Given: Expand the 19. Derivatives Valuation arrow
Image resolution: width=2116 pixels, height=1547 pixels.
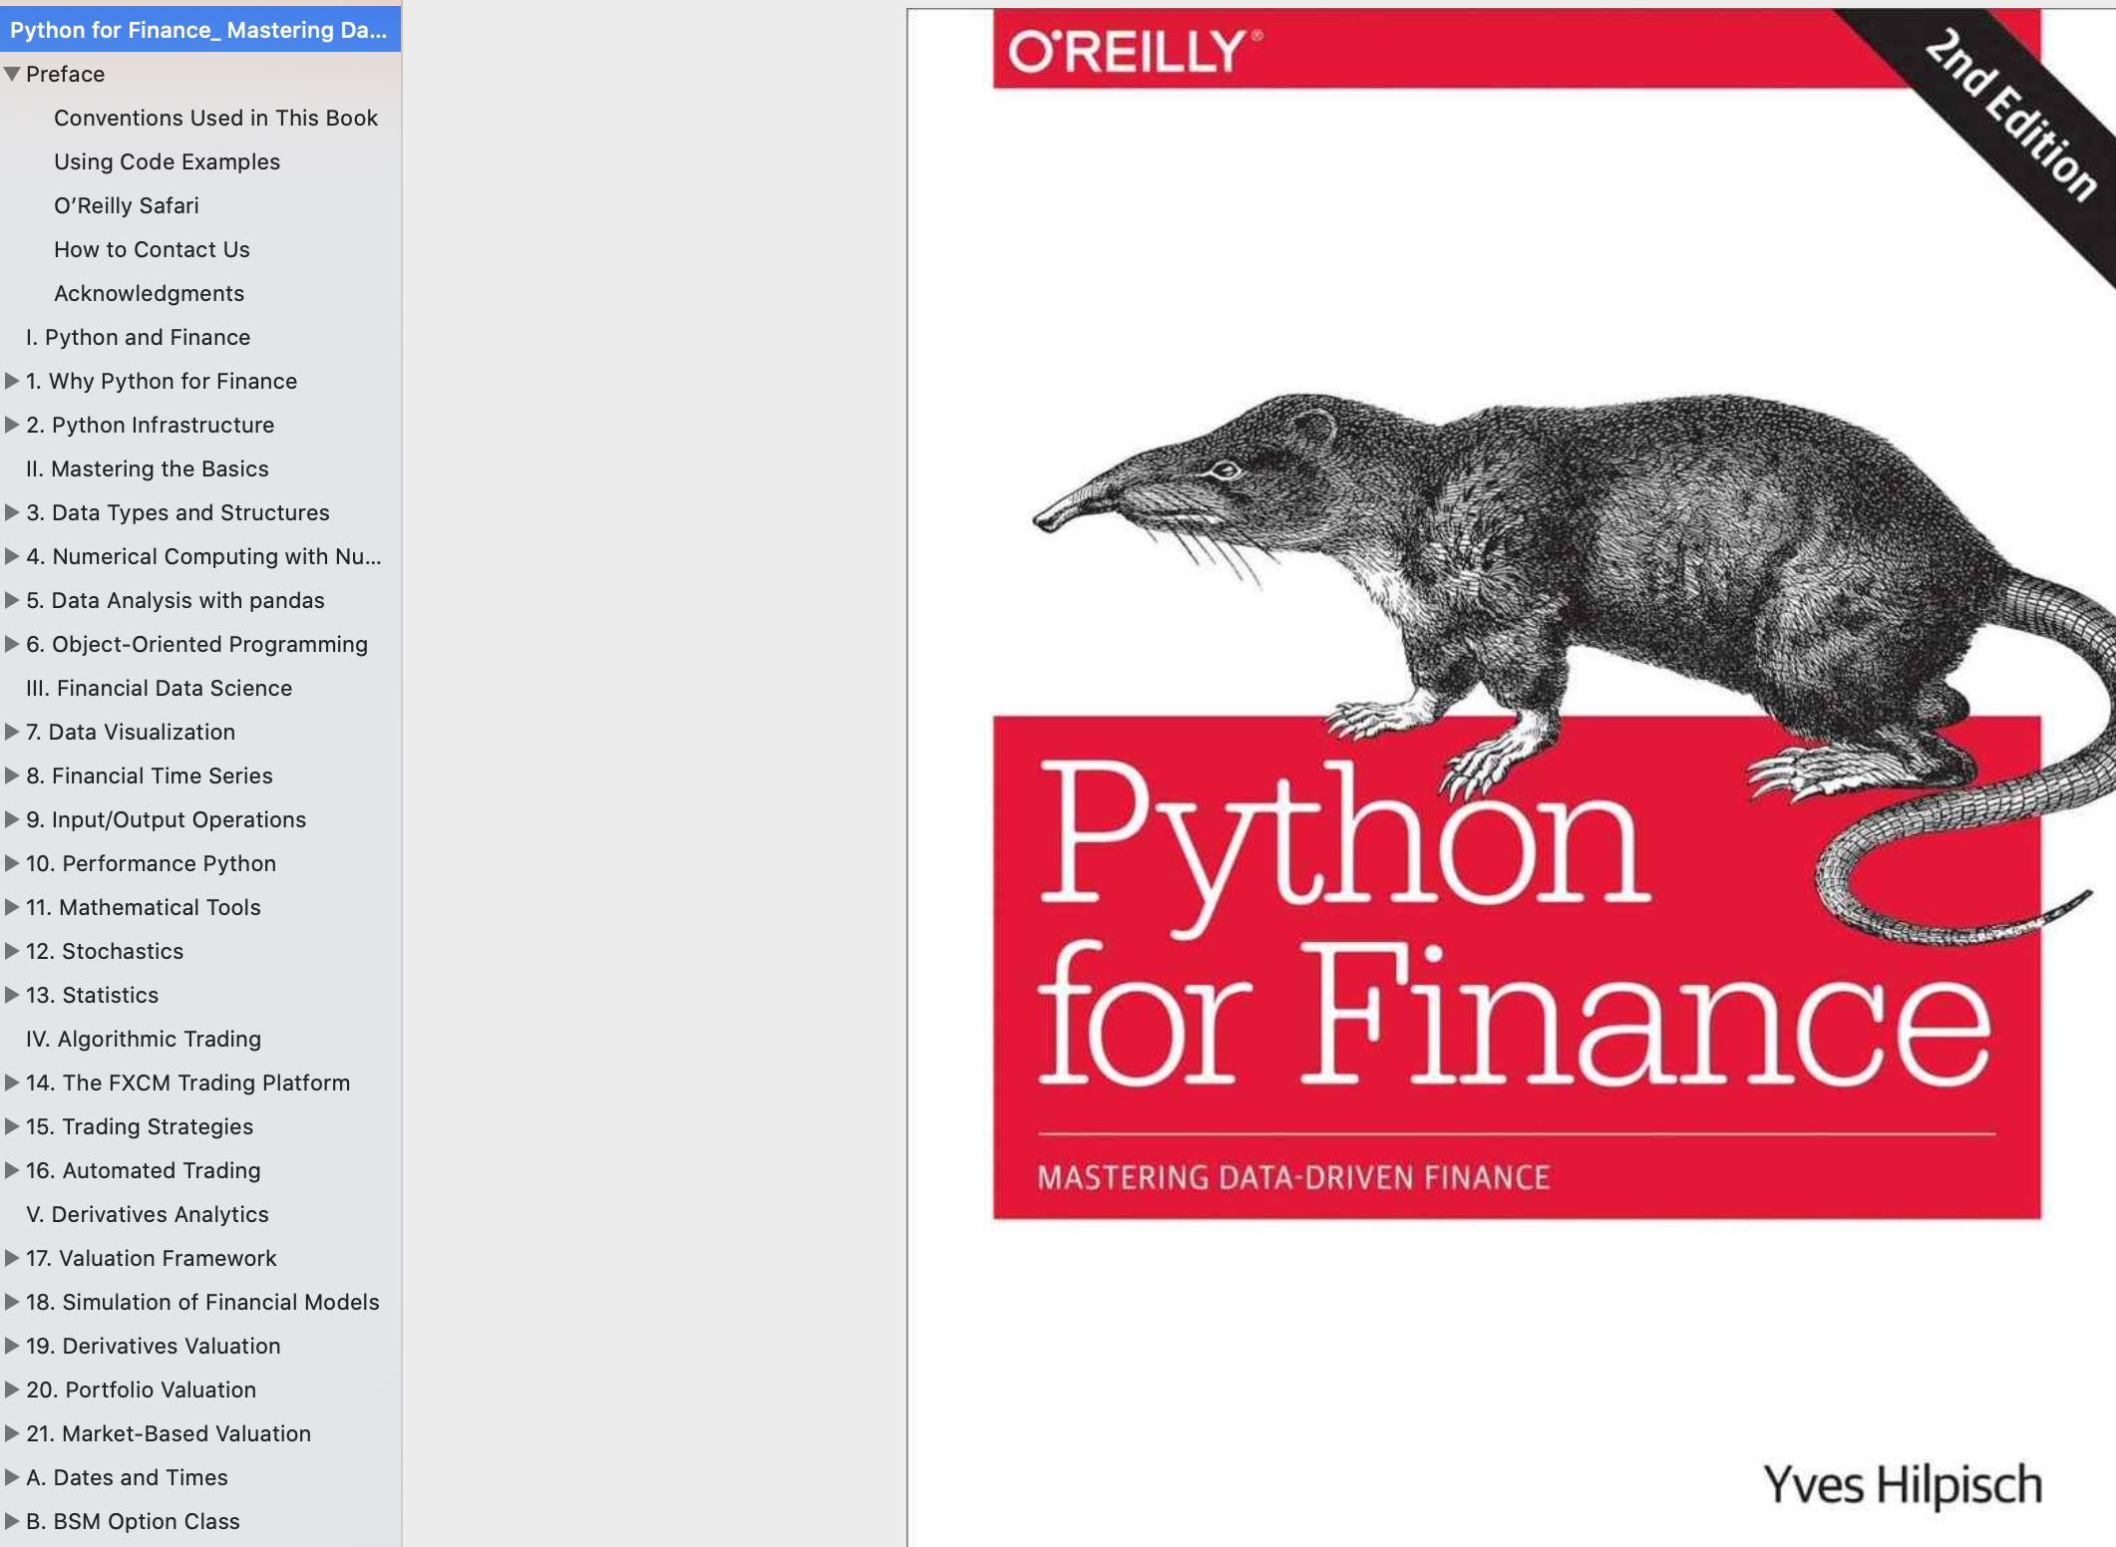Looking at the screenshot, I should tap(12, 1346).
